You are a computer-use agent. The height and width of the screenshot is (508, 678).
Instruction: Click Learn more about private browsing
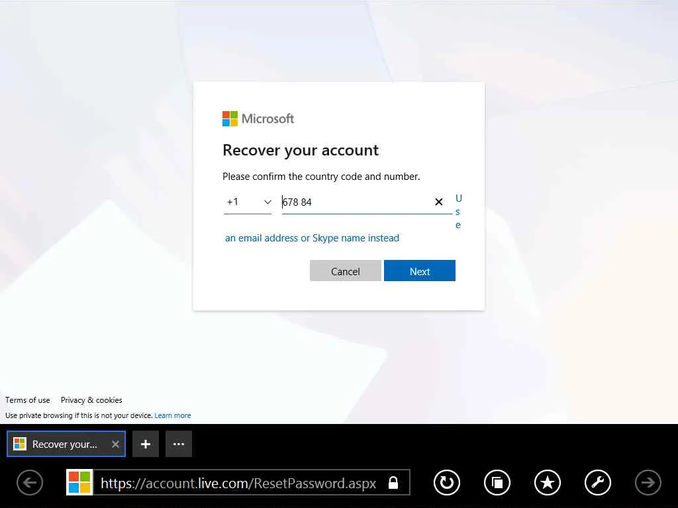coord(173,415)
